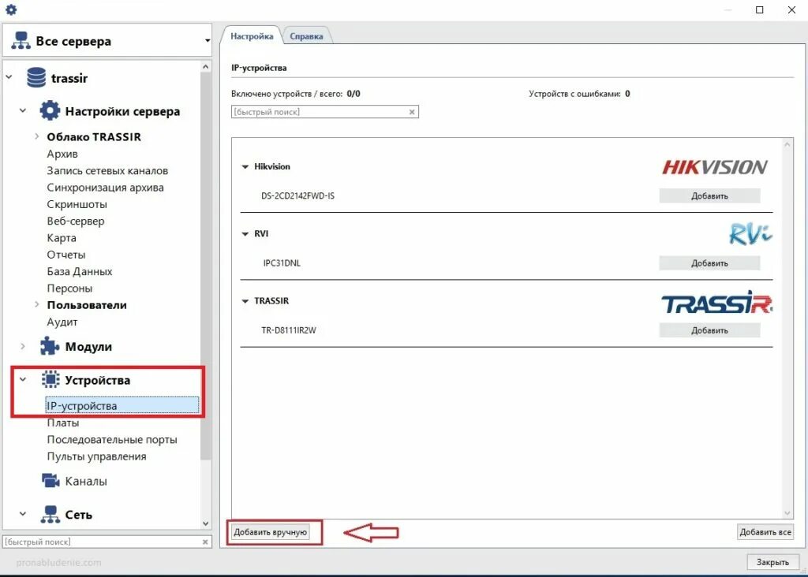This screenshot has height=577, width=808.
Task: Expand the Пользователи node
Action: tap(36, 304)
